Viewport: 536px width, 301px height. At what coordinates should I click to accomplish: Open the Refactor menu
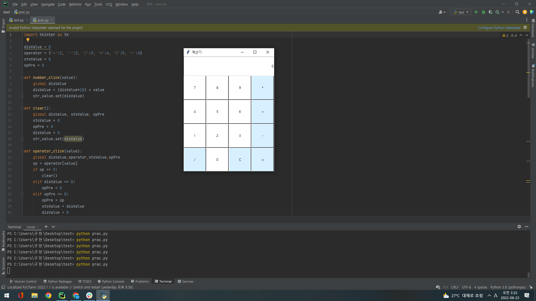click(x=75, y=4)
